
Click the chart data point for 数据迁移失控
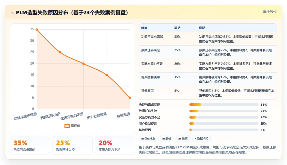coord(60,52)
